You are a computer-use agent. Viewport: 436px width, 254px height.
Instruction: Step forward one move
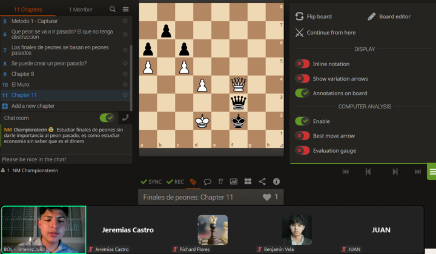coord(395,172)
